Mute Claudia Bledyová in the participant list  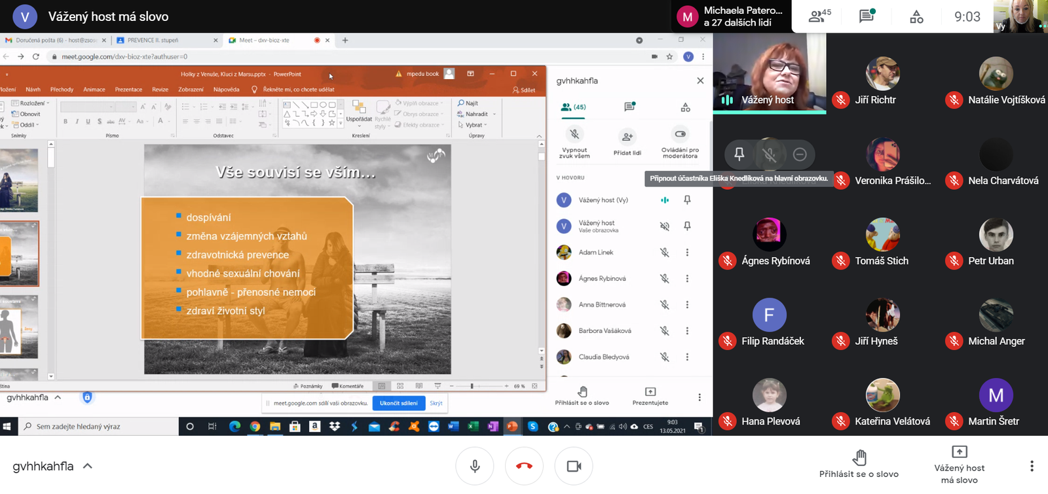click(x=664, y=357)
